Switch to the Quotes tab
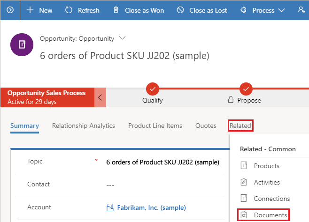309x222 pixels. tap(206, 126)
